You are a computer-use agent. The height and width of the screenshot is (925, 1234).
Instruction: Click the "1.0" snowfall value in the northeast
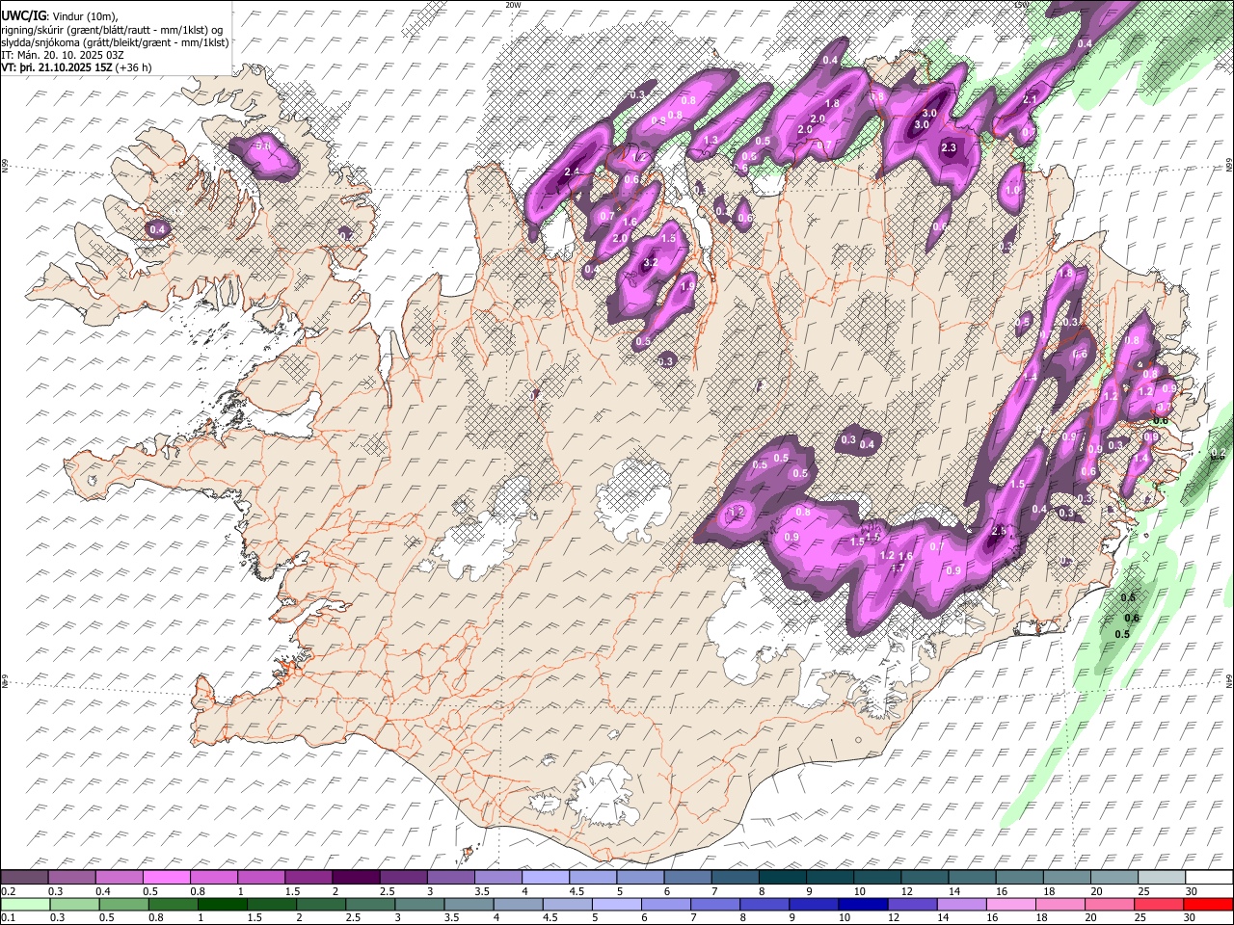(x=1012, y=191)
